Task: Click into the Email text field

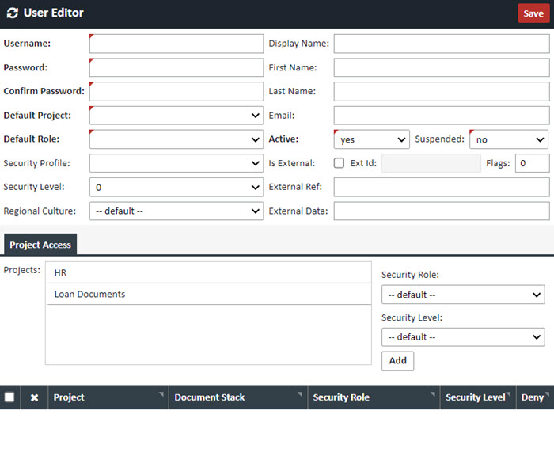Action: tap(441, 116)
